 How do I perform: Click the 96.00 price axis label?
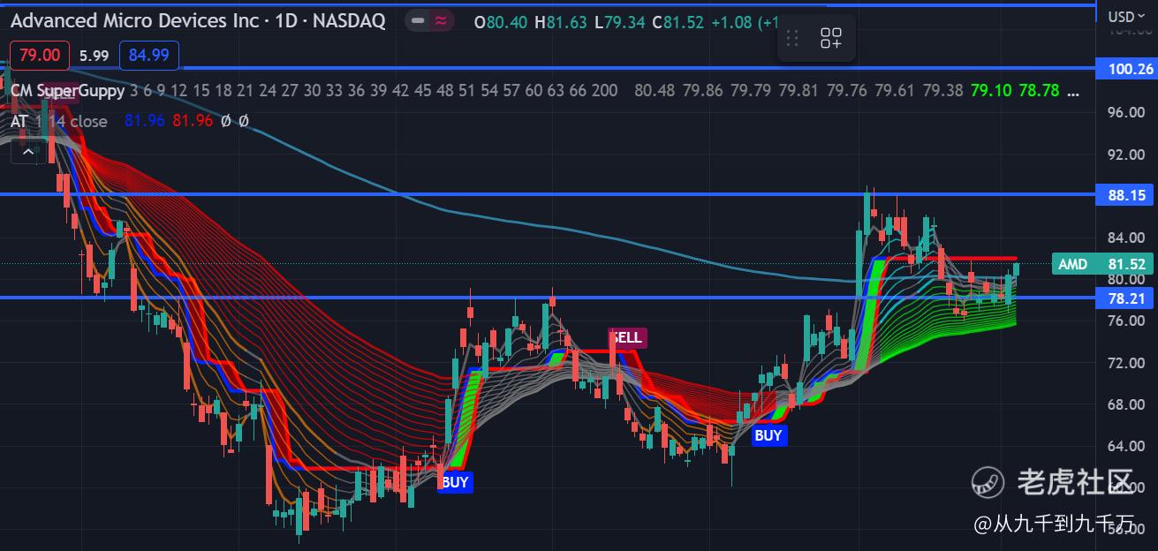1126,112
